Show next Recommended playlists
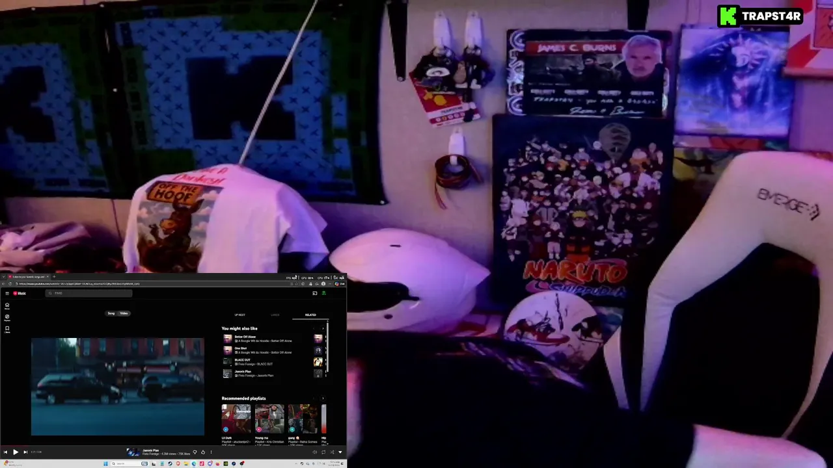 [x=323, y=398]
